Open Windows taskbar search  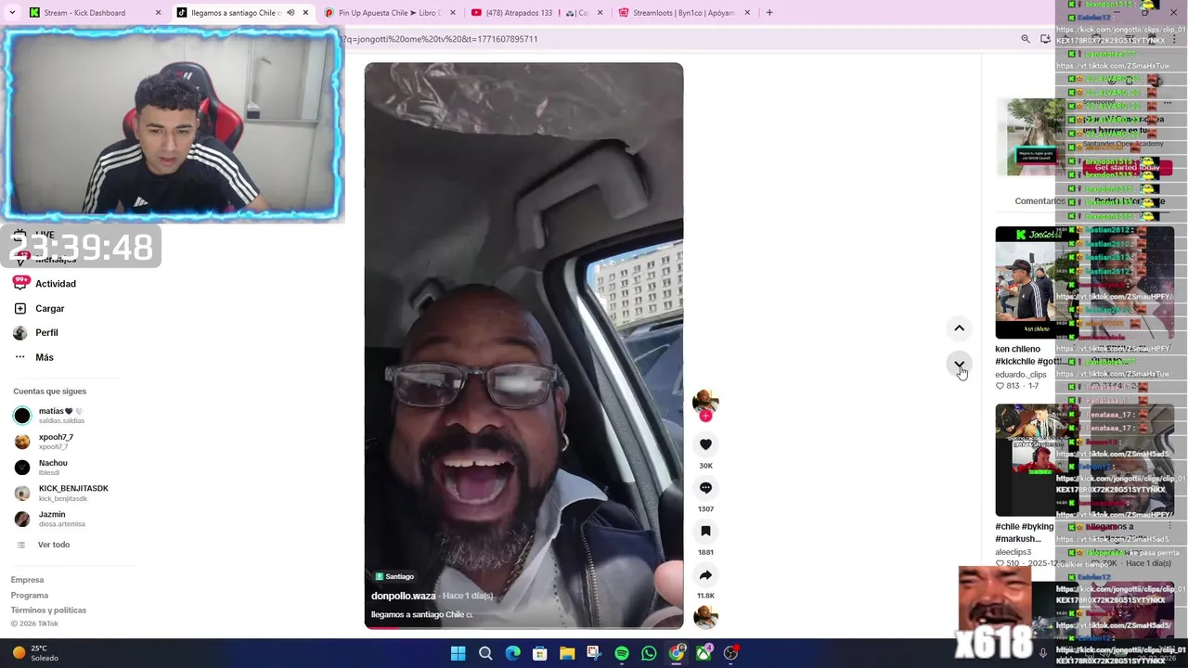[x=485, y=654]
